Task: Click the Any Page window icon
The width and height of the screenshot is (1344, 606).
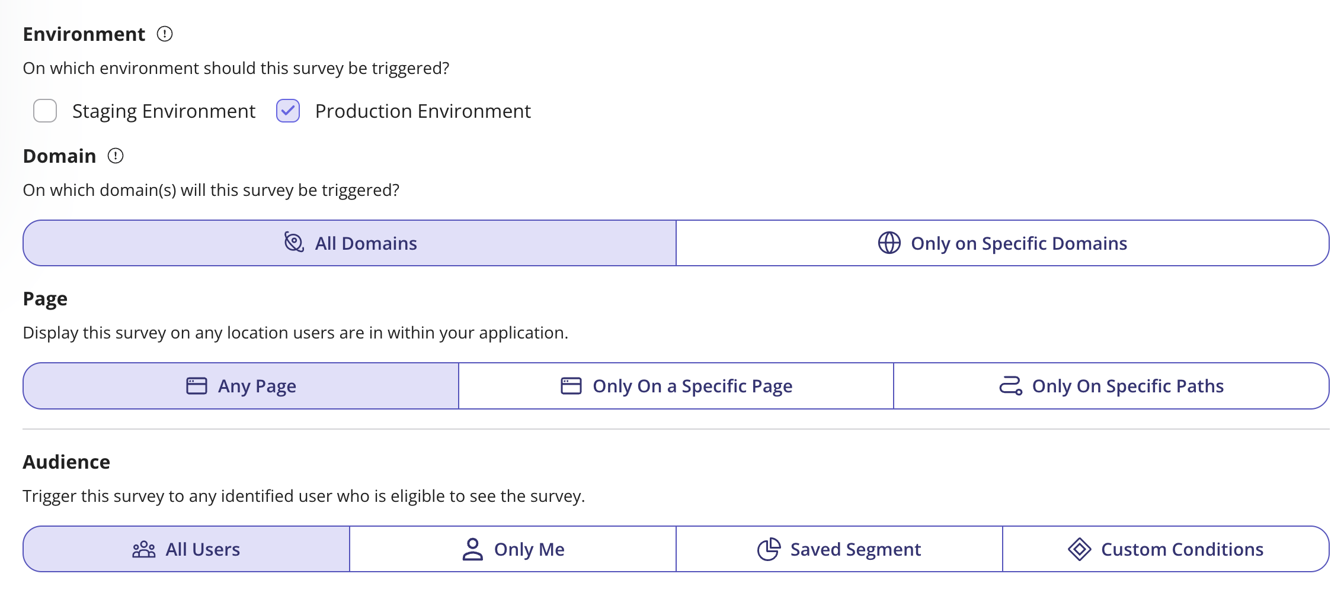Action: click(197, 386)
